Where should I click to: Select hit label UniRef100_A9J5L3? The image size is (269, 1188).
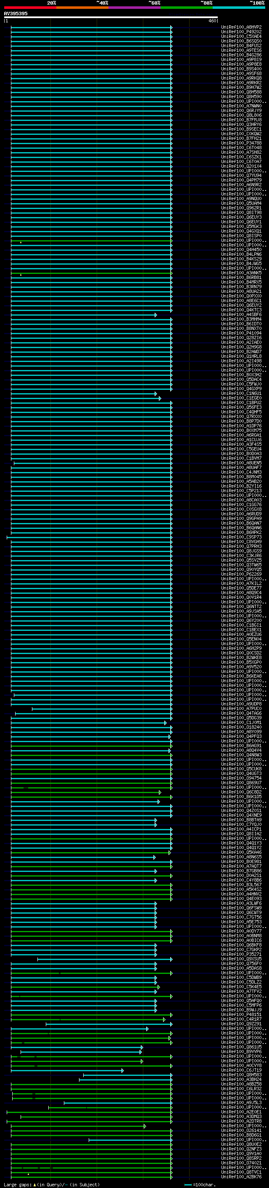241,1103
